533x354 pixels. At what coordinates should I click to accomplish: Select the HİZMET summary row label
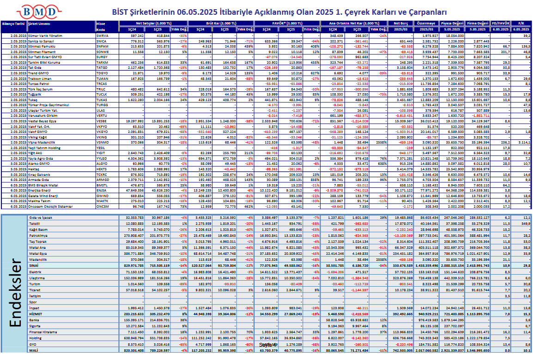click(x=35, y=314)
